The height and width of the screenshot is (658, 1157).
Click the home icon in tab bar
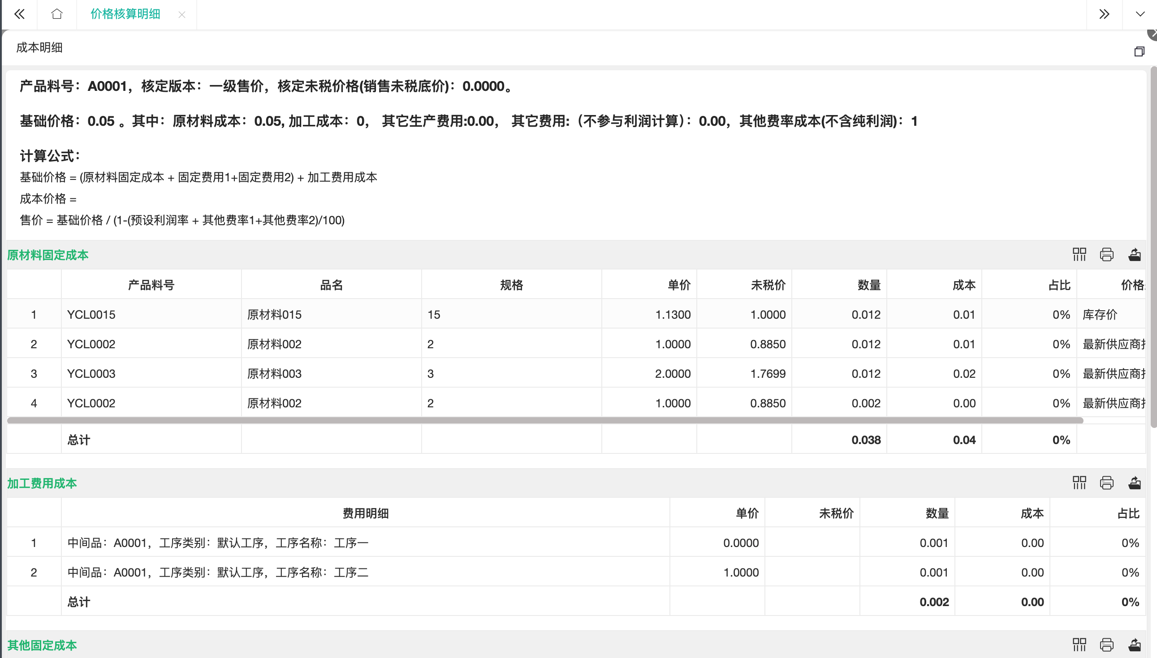(56, 14)
